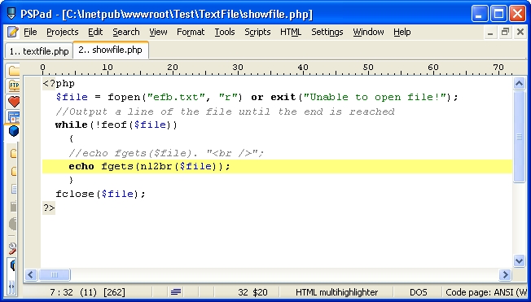This screenshot has width=531, height=302.
Task: Restore the document window via menu bar button
Action: (505, 33)
